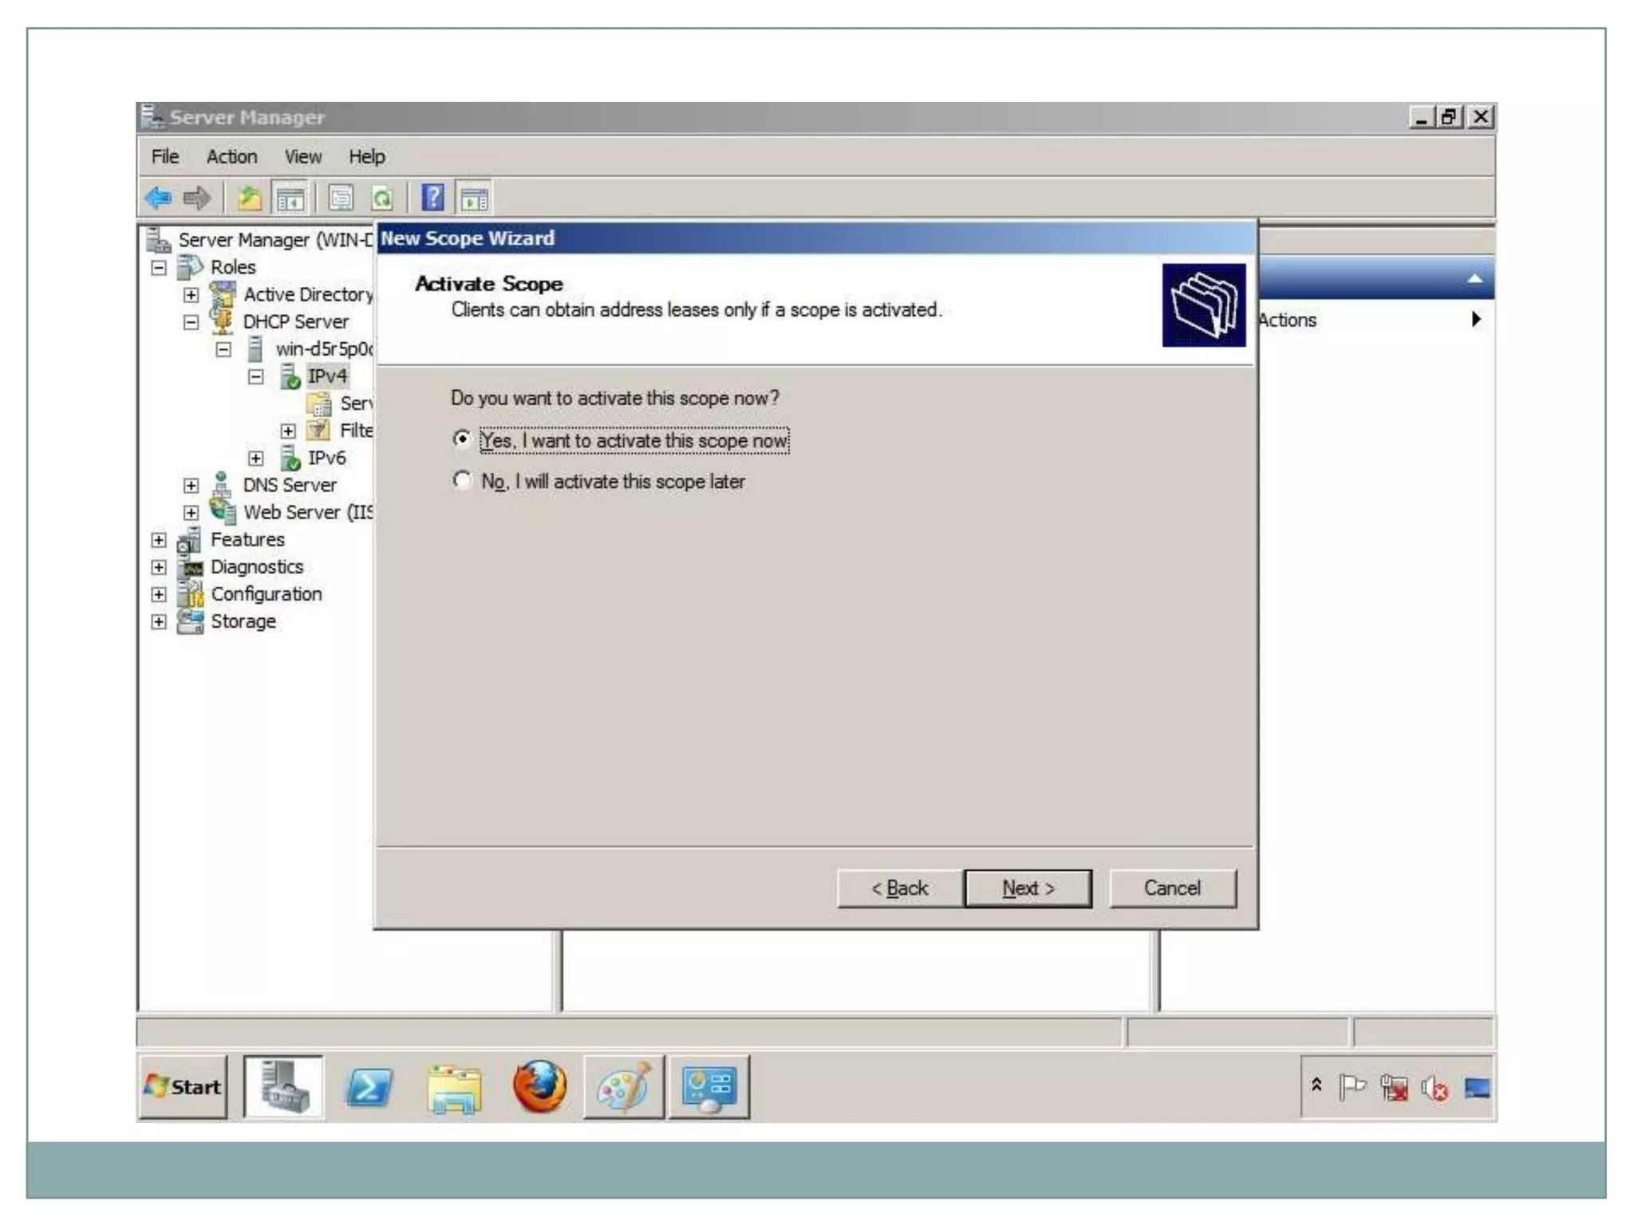Viewport: 1634px width, 1225px height.
Task: Click the DNS Server role icon
Action: [x=223, y=484]
